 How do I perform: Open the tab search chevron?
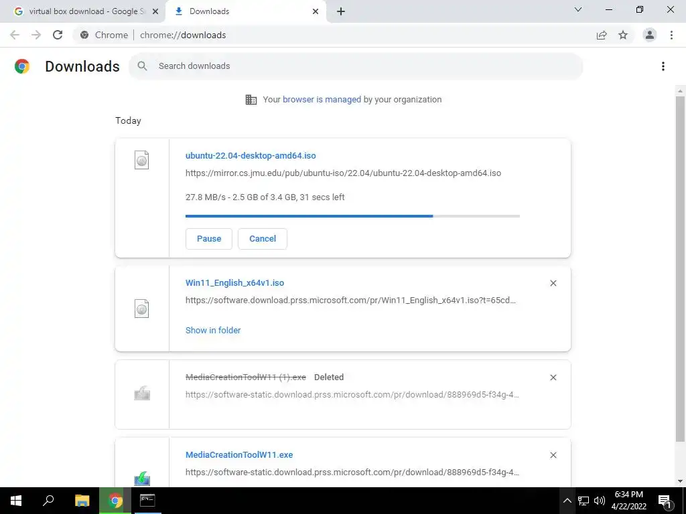(x=577, y=9)
